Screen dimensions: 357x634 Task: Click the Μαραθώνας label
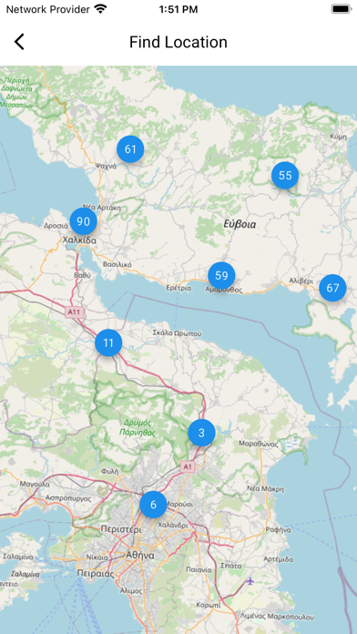click(259, 444)
